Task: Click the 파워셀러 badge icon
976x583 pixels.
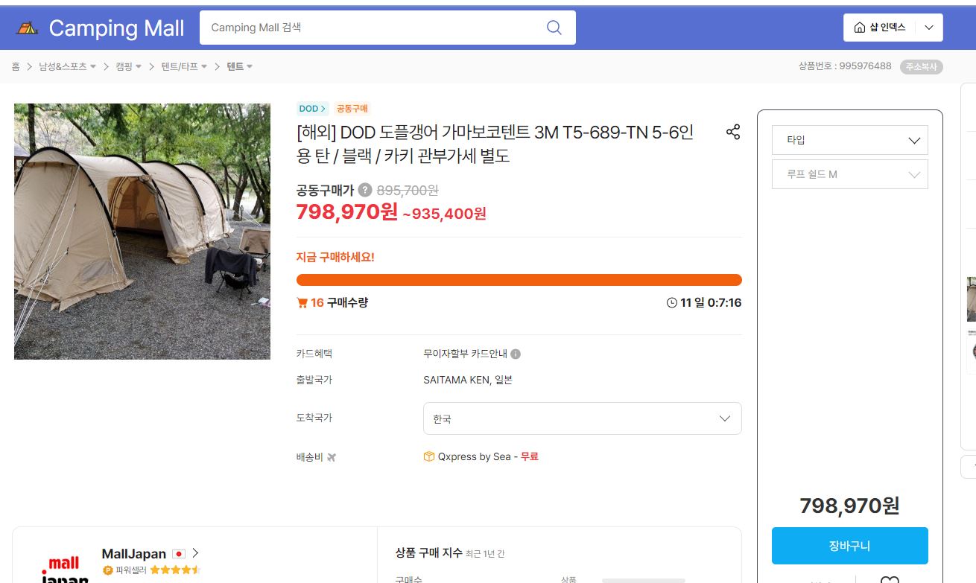Action: click(107, 570)
